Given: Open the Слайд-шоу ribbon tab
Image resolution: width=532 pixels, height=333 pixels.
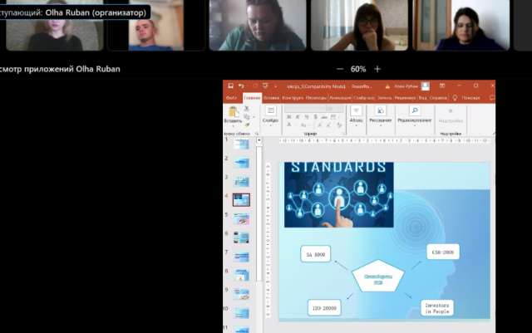Looking at the screenshot, I should (x=364, y=98).
